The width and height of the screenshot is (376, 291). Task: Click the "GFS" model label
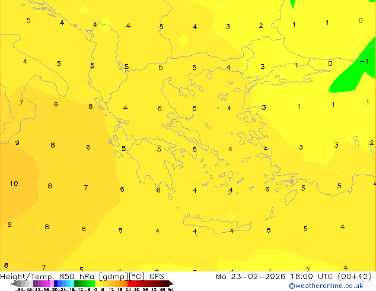coord(157,277)
